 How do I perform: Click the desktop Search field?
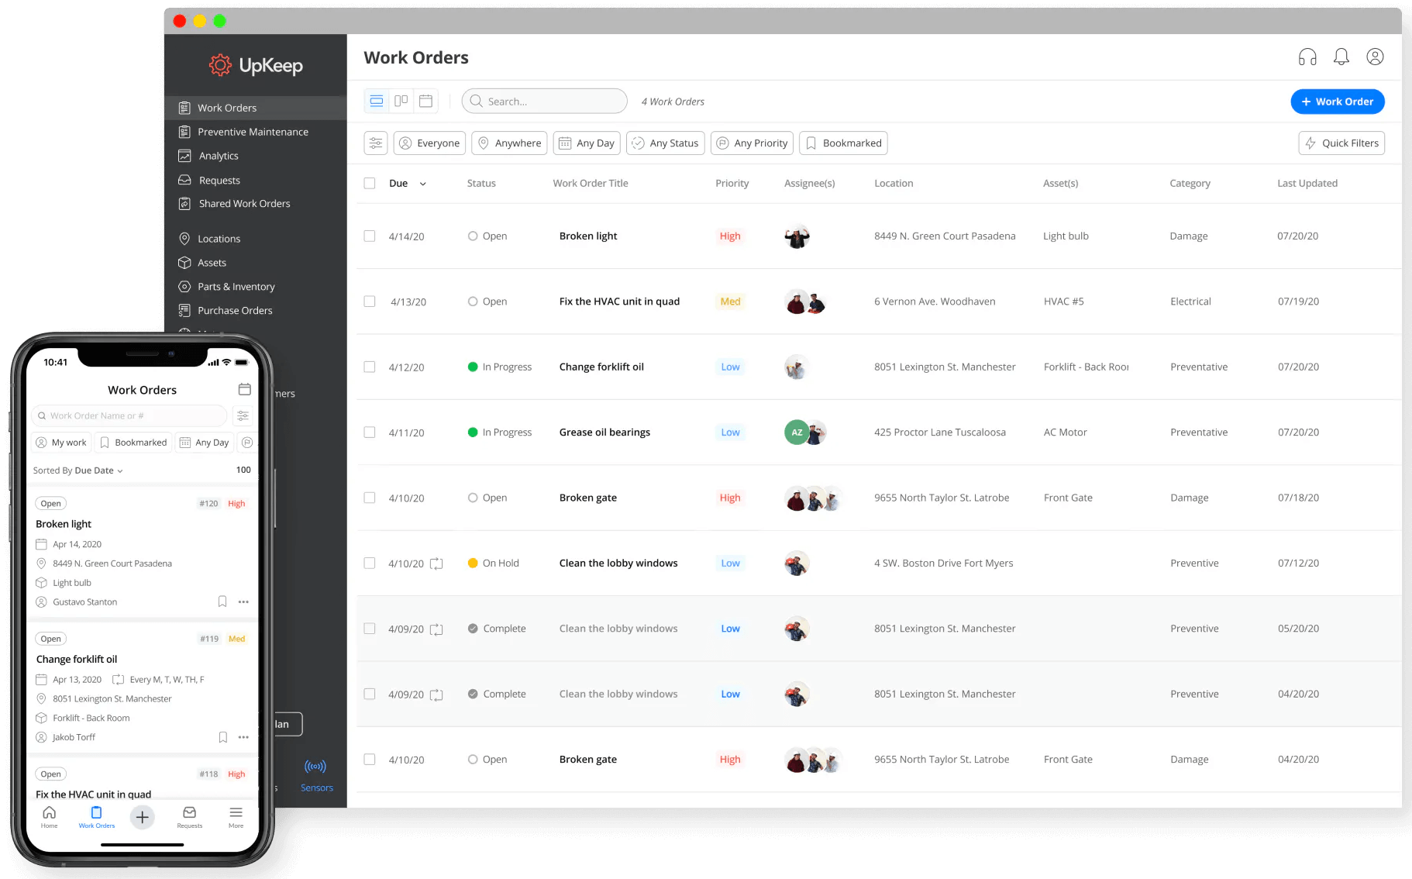[x=544, y=102]
